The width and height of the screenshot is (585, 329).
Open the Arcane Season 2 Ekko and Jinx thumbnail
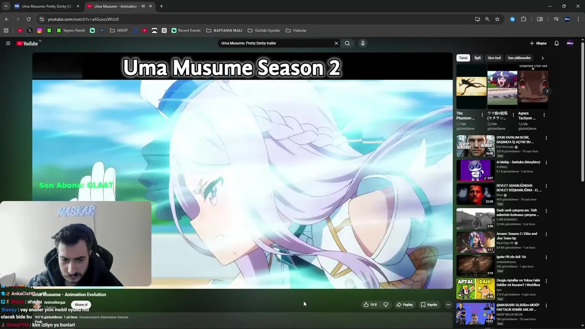tap(475, 242)
